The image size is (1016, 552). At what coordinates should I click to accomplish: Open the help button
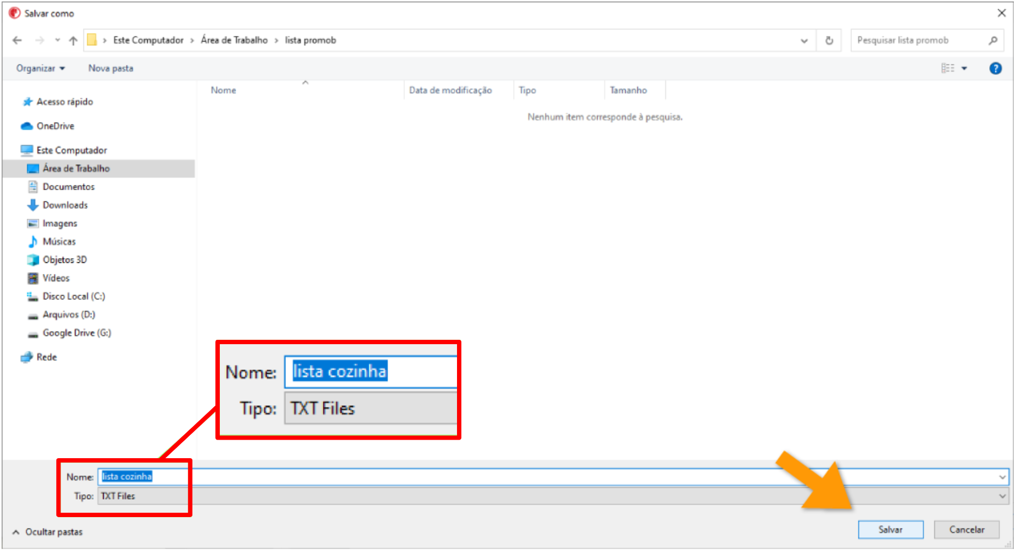click(x=995, y=68)
